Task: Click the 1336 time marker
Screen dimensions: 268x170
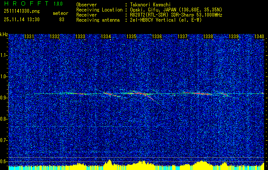Action: coord(157,36)
